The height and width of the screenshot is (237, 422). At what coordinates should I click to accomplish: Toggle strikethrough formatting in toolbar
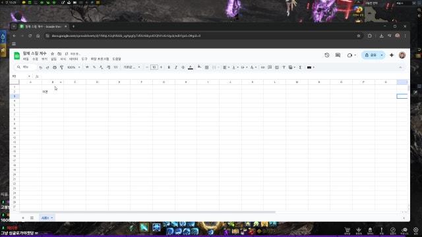click(x=183, y=67)
